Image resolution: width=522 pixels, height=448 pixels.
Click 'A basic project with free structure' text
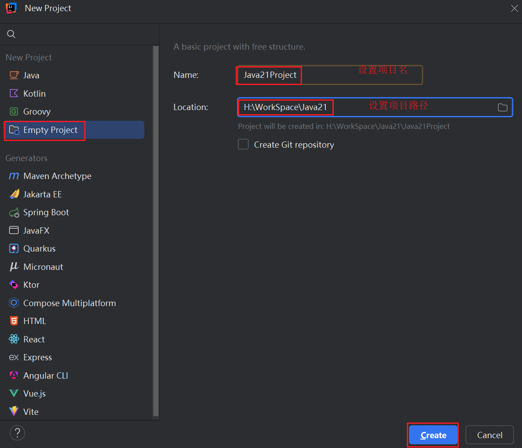tap(239, 47)
